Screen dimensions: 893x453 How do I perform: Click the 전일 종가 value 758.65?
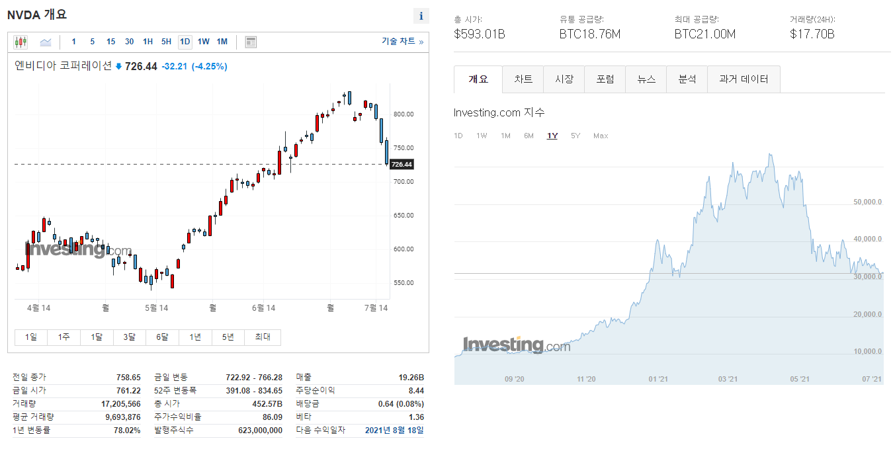(128, 377)
